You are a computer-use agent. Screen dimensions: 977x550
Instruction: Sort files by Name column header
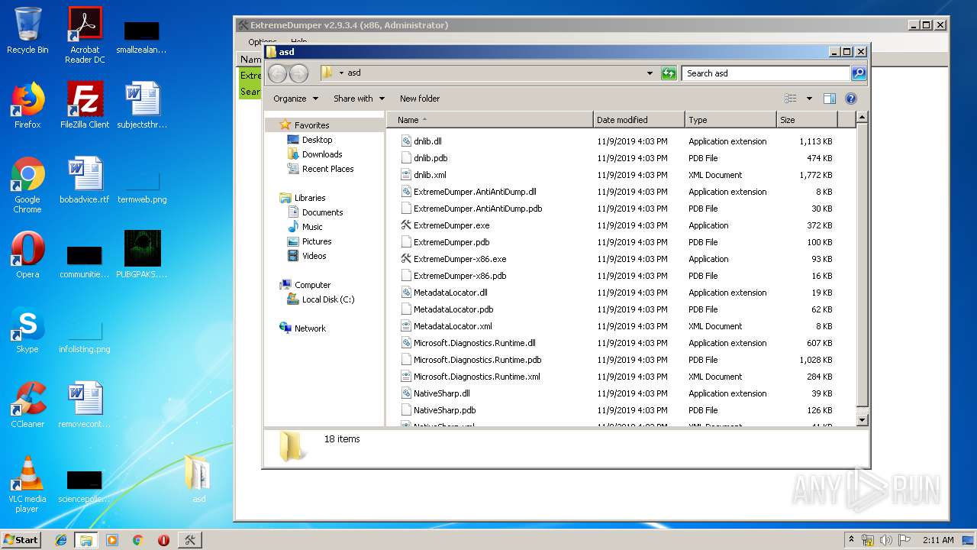pyautogui.click(x=490, y=120)
